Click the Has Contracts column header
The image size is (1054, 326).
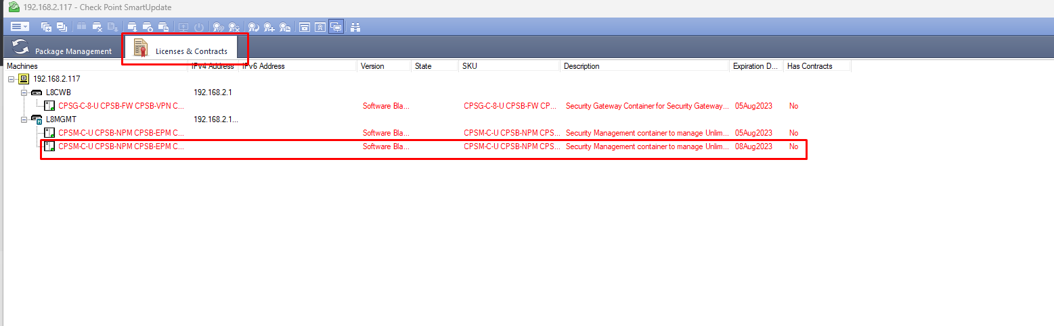818,66
